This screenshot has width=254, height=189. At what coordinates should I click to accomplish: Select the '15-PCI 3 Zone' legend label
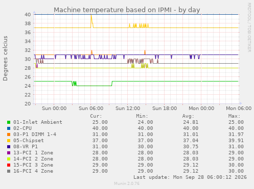[x=33, y=165]
